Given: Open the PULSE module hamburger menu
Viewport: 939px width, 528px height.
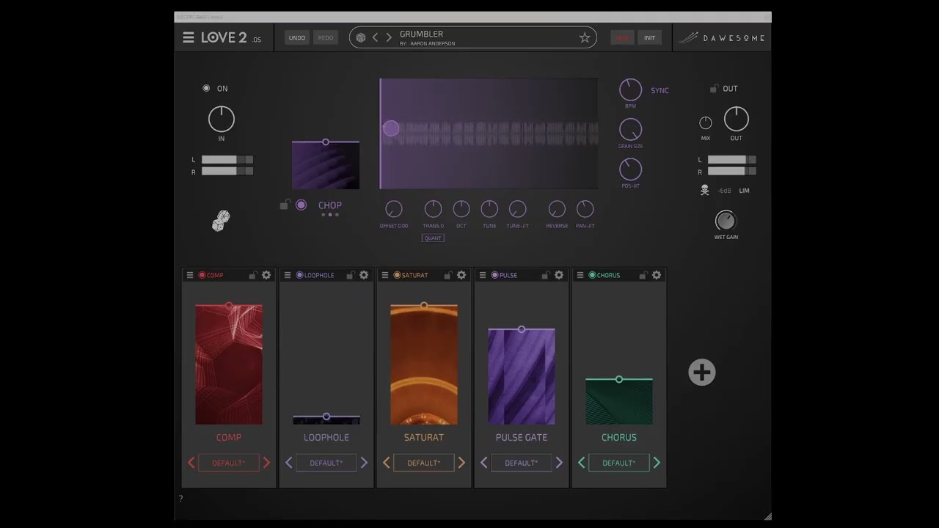Looking at the screenshot, I should pos(483,275).
